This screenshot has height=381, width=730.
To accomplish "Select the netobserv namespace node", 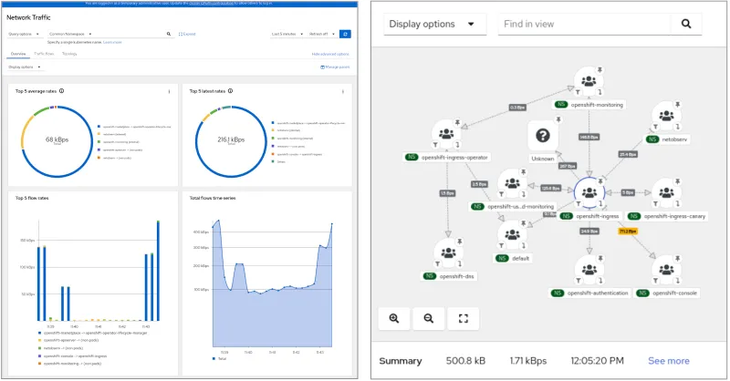I will click(x=666, y=116).
